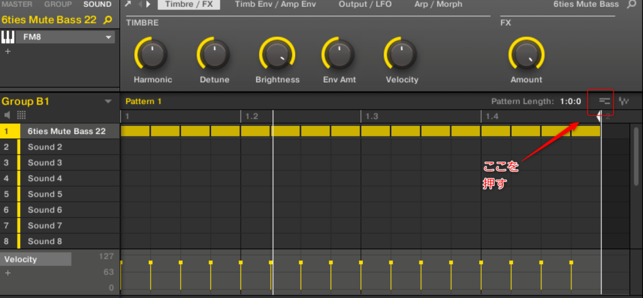Toggle the speaker mute icon under Group B1
The image size is (643, 298).
(x=8, y=115)
